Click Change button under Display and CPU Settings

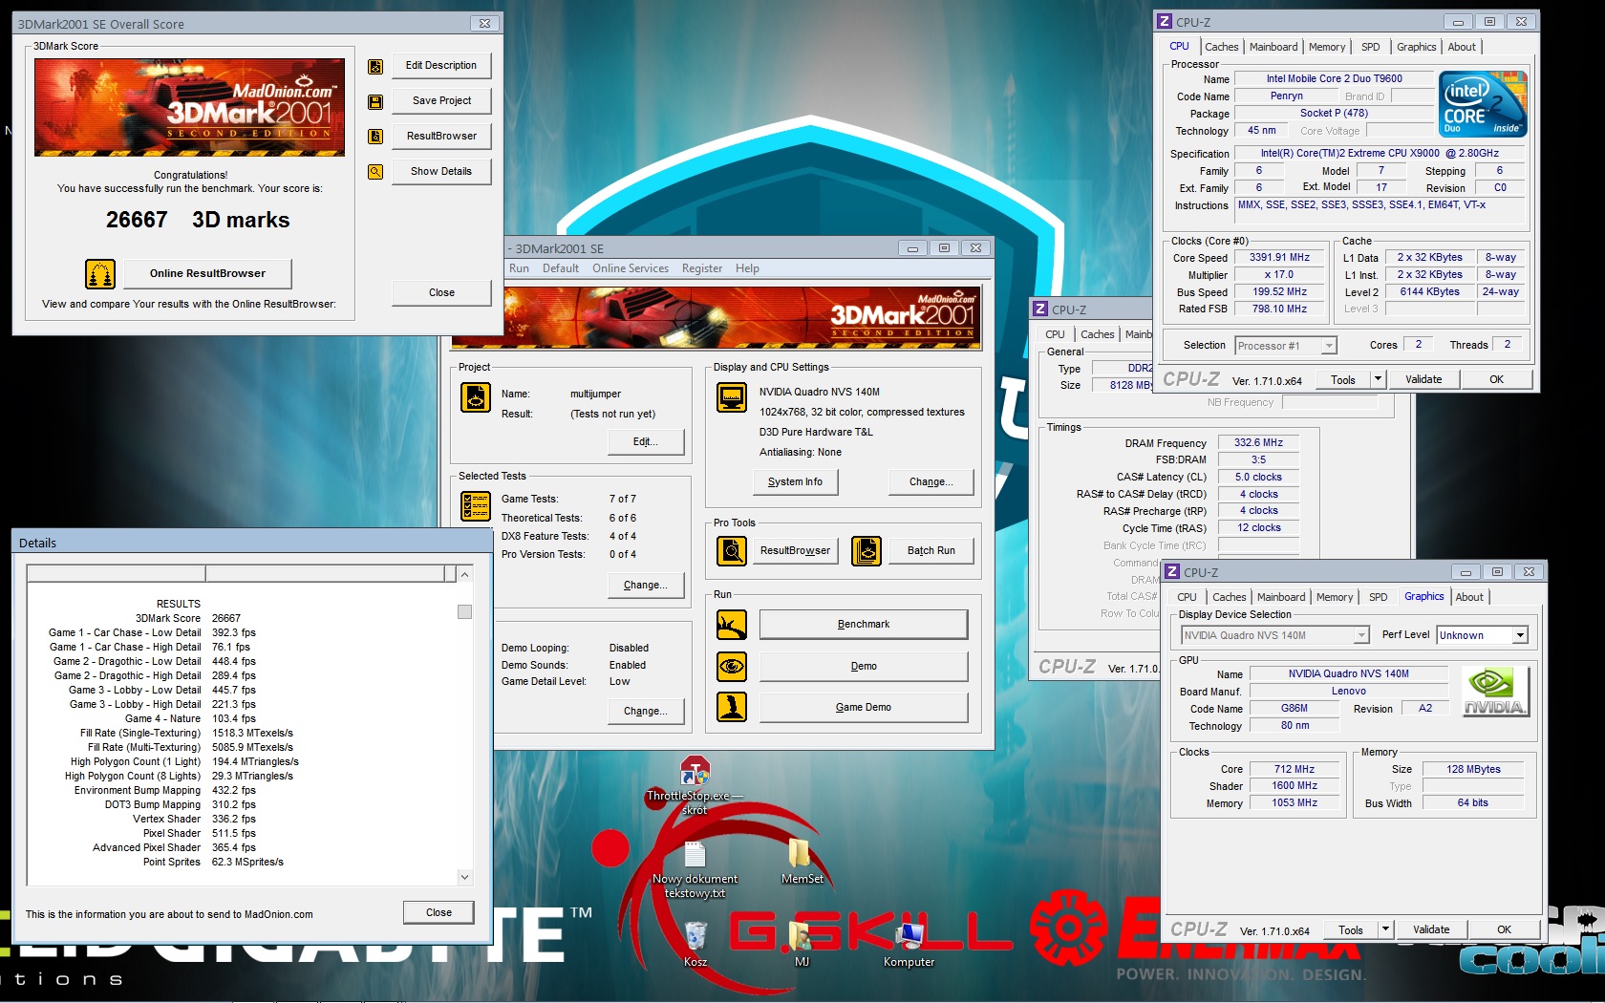tap(931, 482)
